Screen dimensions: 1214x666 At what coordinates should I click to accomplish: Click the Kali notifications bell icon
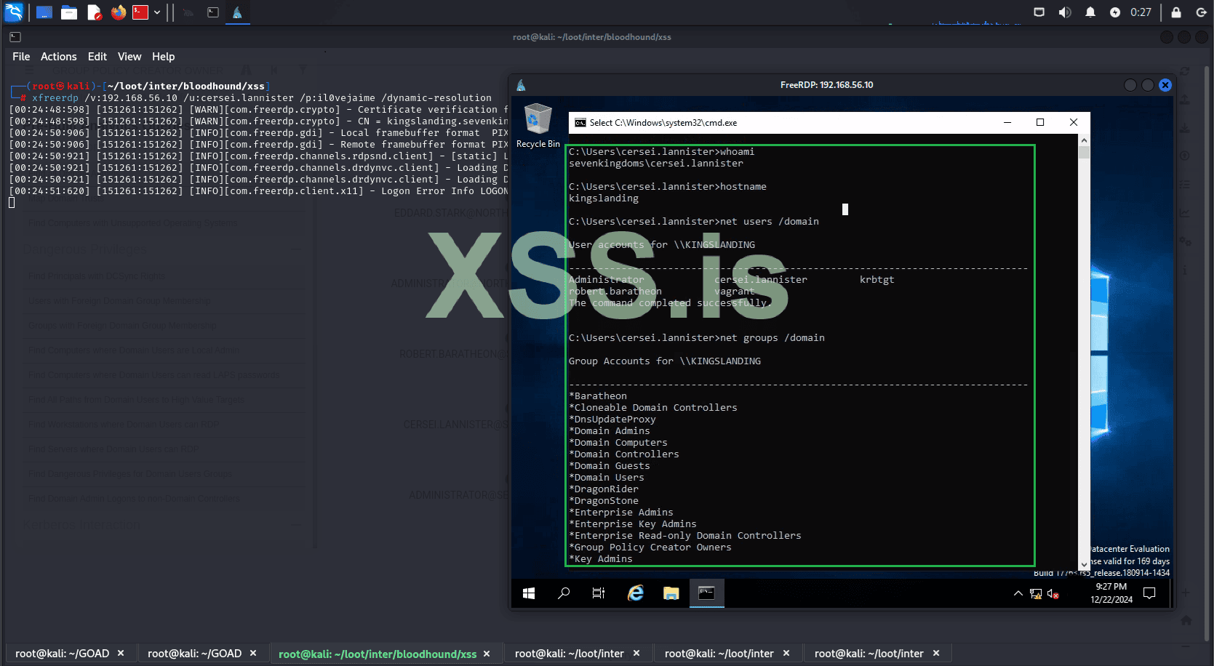click(1090, 12)
